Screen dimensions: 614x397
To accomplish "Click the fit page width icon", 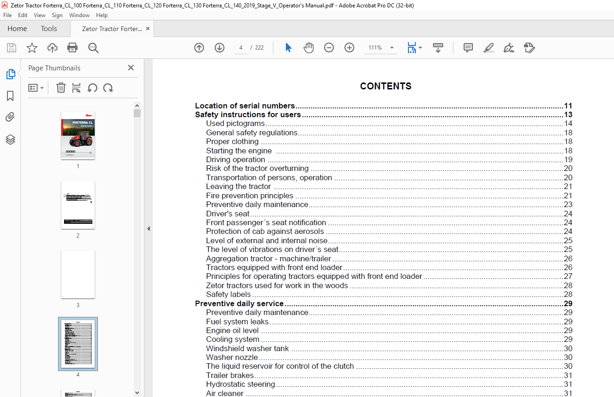I will 412,48.
